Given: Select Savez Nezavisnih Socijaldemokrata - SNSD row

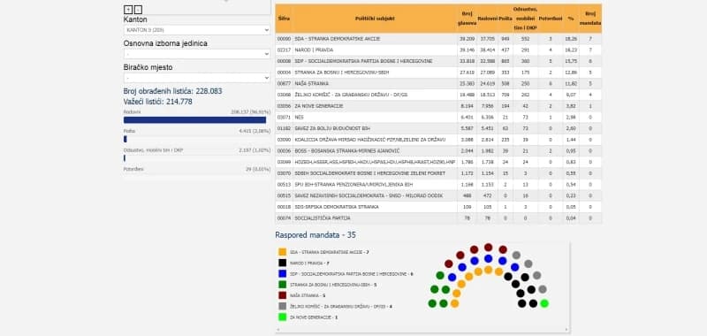Looking at the screenshot, I should click(438, 195).
